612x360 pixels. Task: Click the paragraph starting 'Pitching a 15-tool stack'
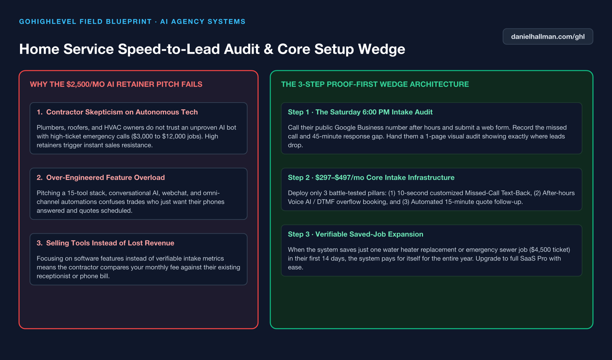click(x=131, y=202)
